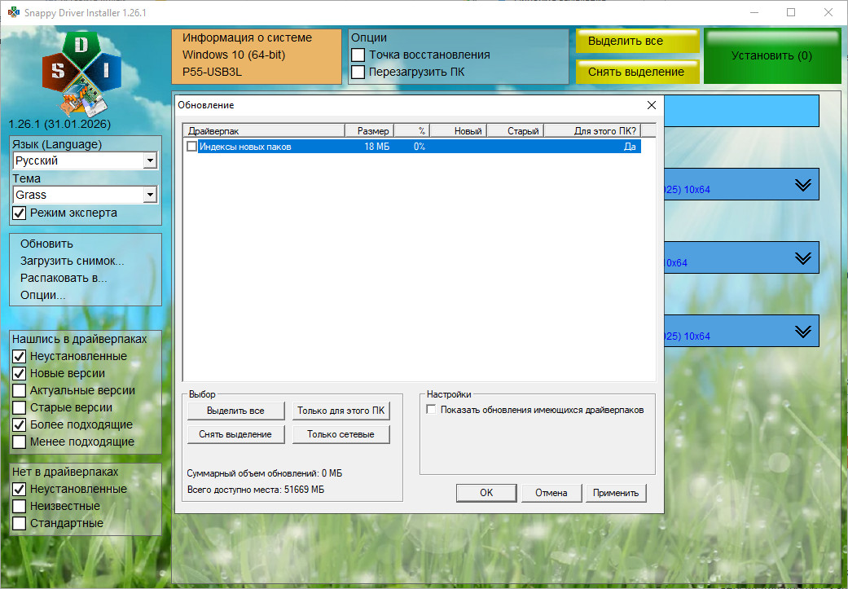Sort by the Для этого ПК? column header
Image resolution: width=848 pixels, height=589 pixels.
coord(593,131)
